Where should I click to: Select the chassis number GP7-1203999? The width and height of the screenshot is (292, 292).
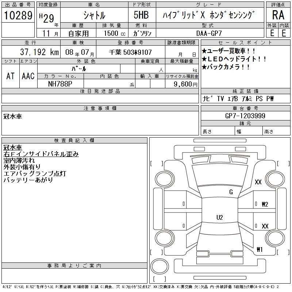click(245, 116)
